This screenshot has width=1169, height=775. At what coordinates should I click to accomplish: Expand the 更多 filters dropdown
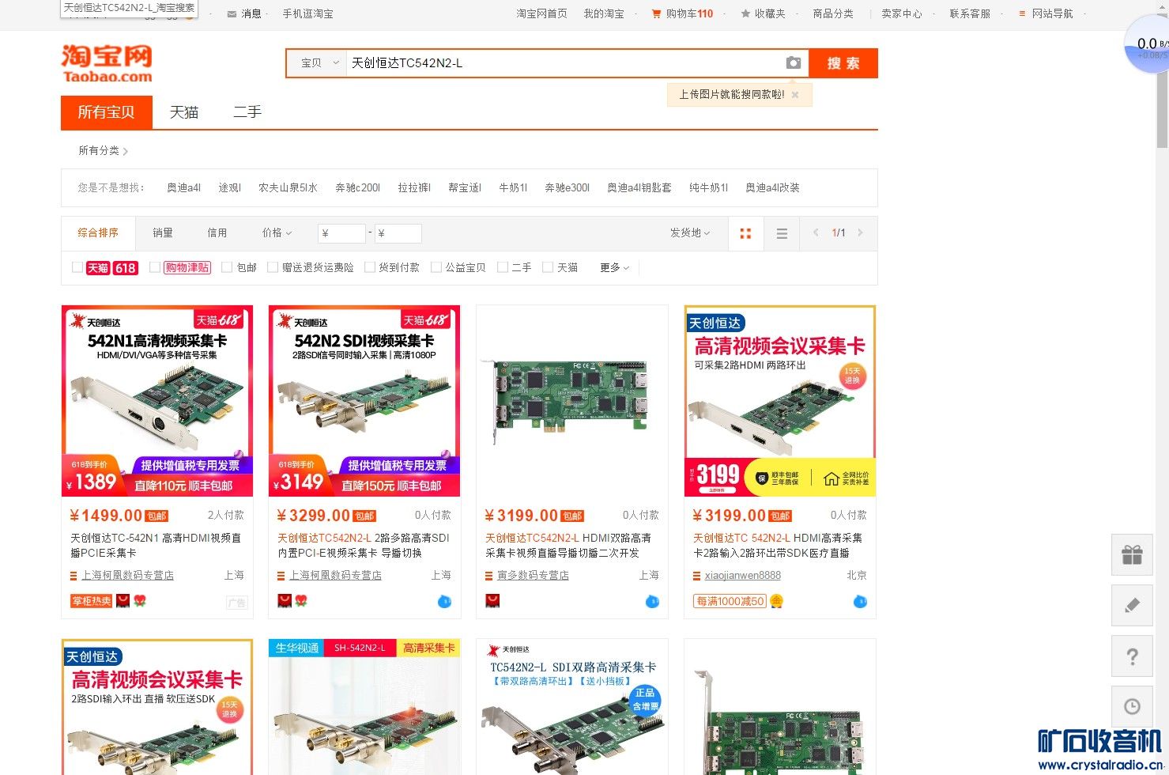click(615, 267)
